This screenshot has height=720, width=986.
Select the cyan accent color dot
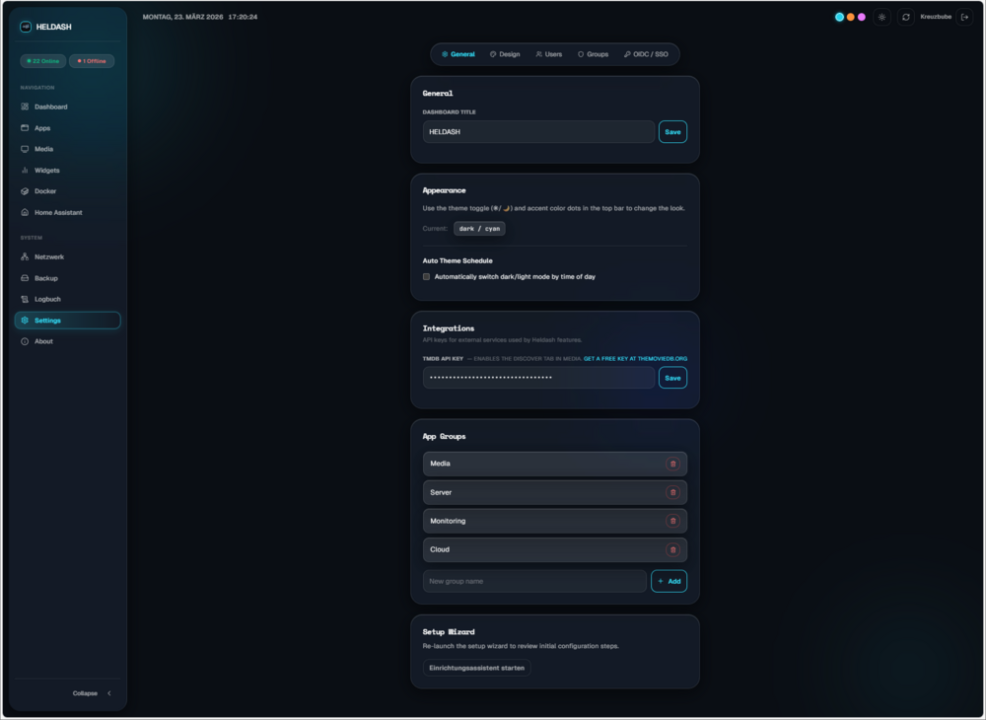click(x=839, y=17)
